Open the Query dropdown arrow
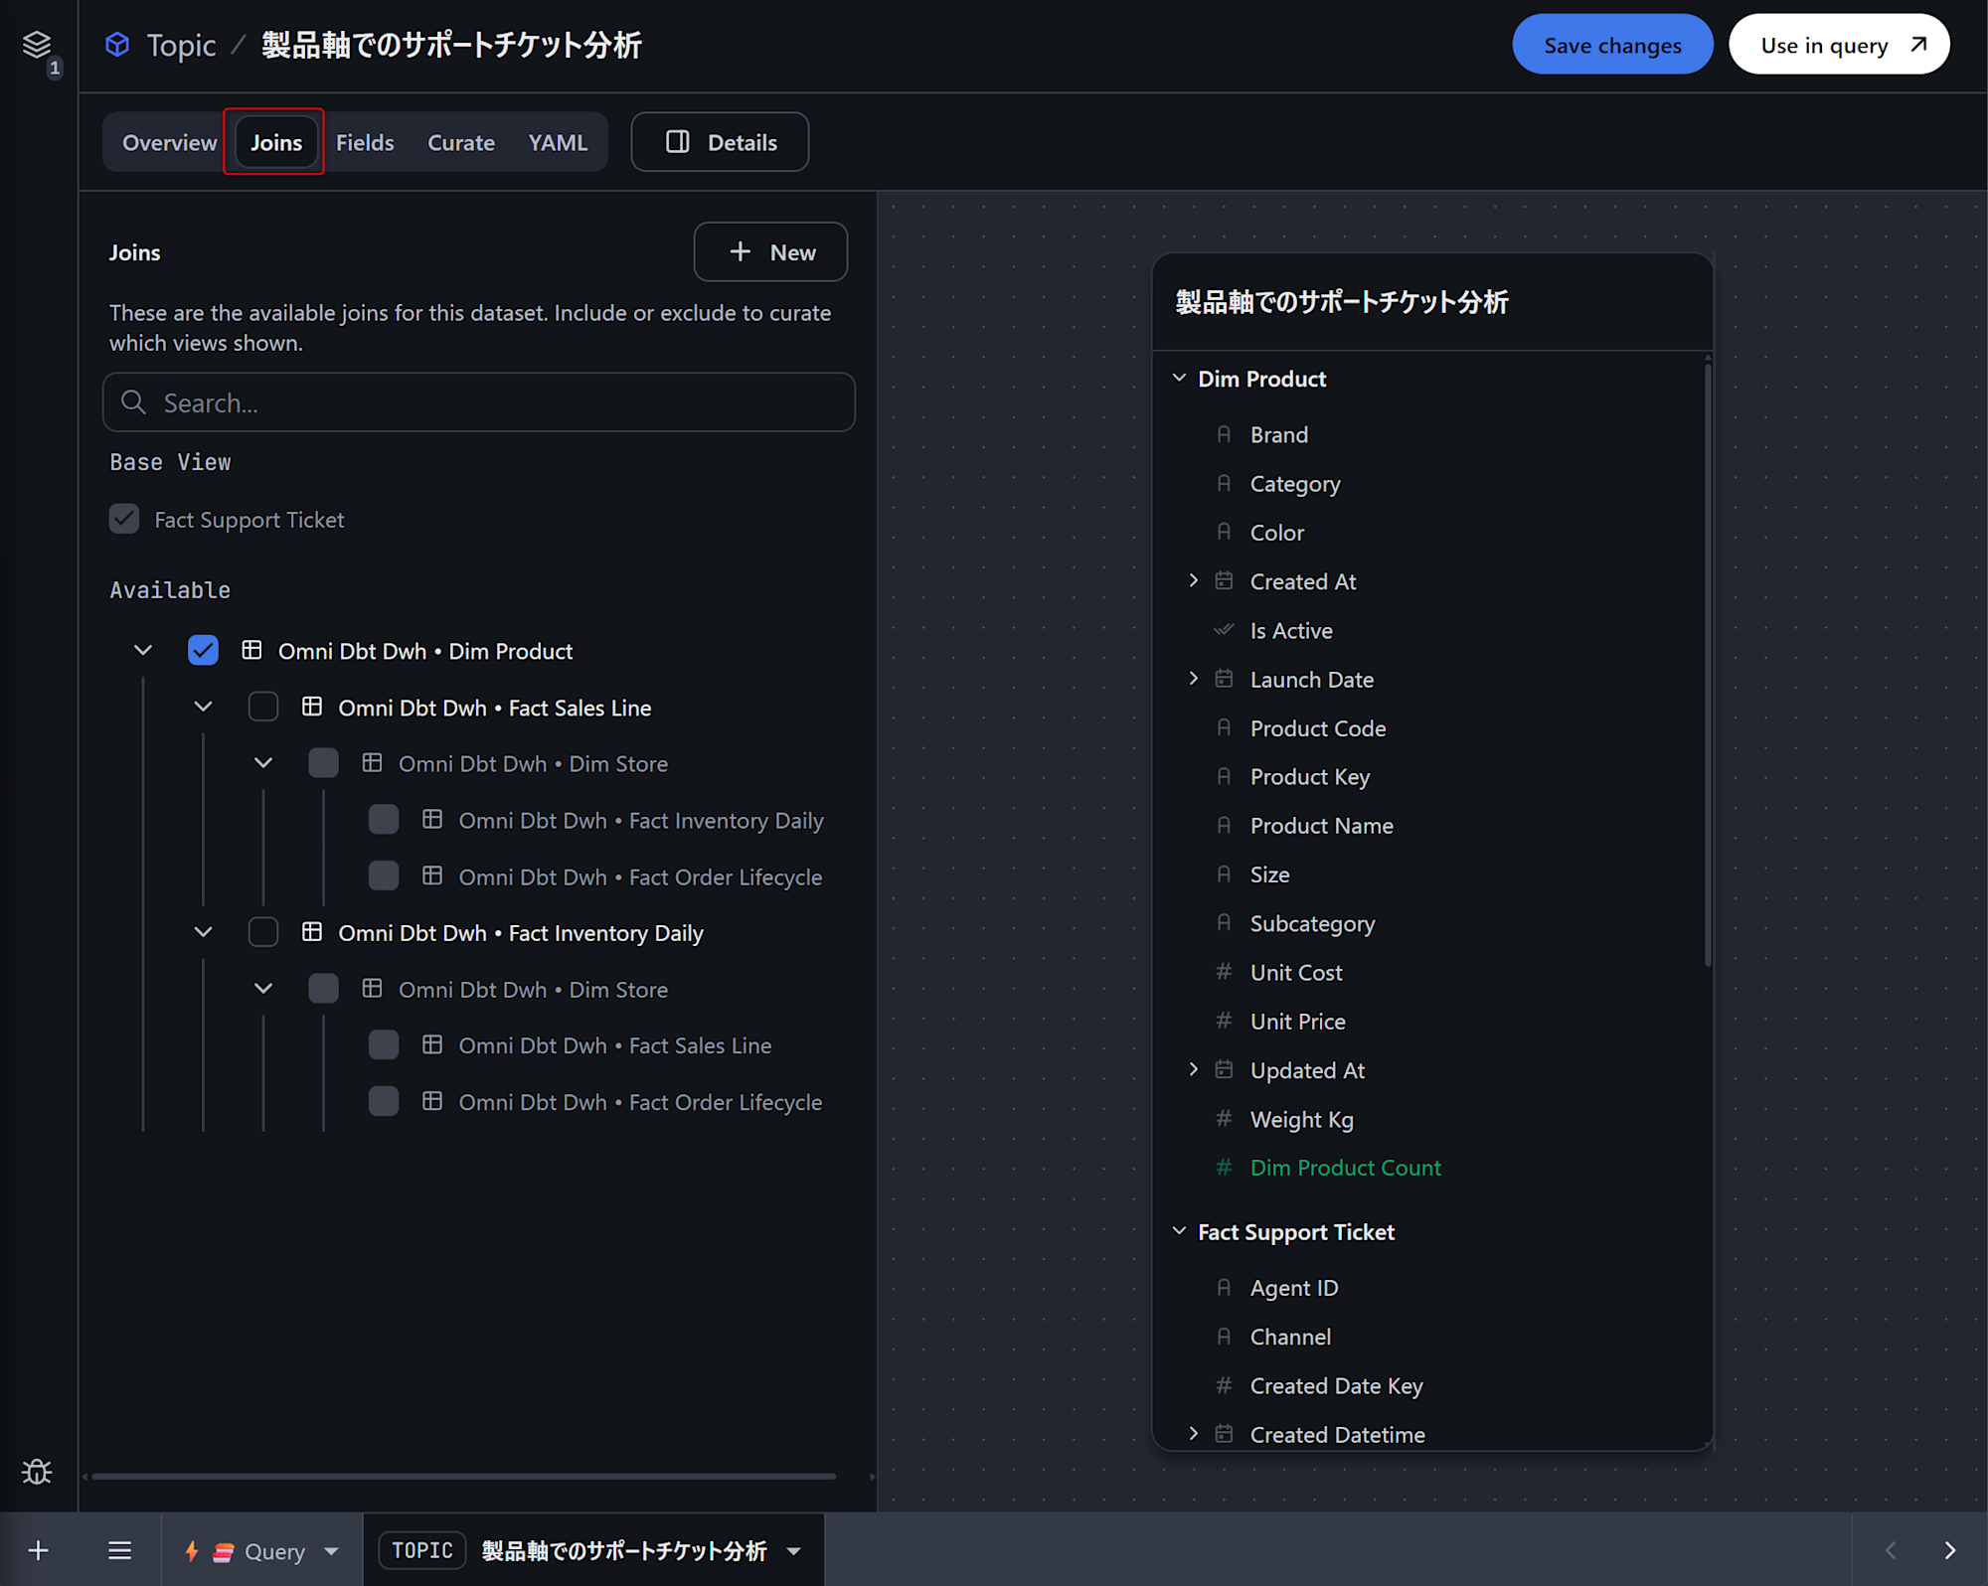The image size is (1988, 1586). 332,1550
